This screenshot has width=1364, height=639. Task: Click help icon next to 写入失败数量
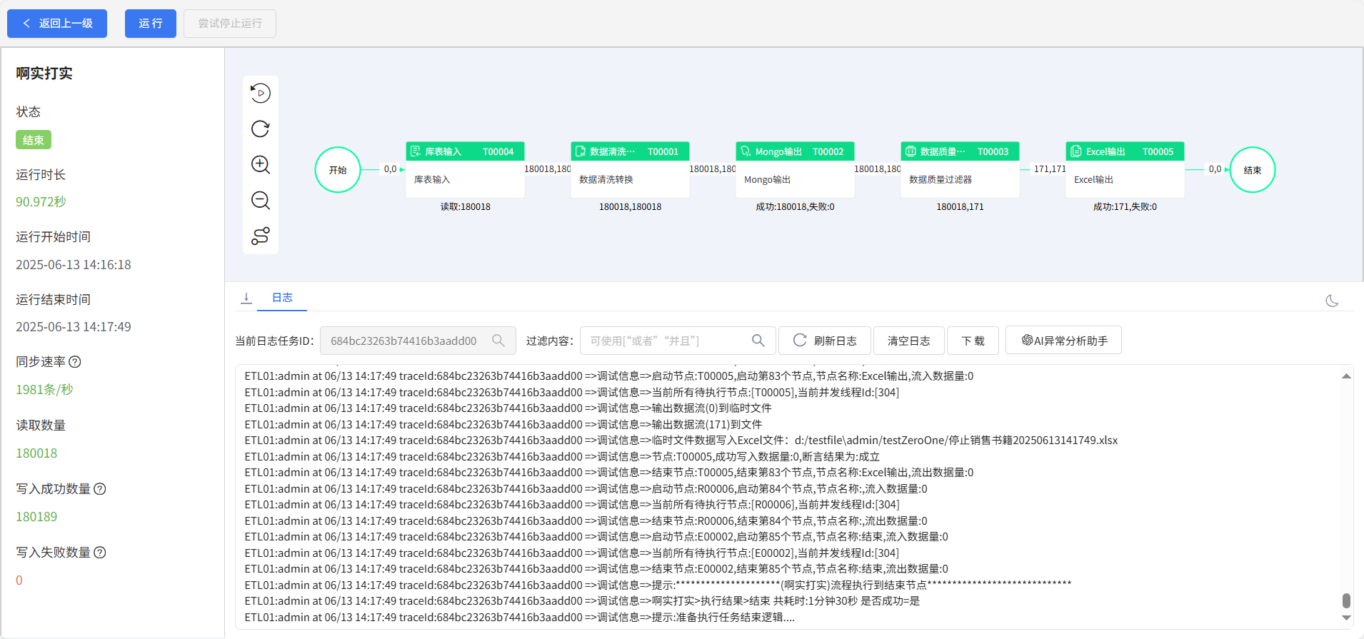[x=100, y=553]
